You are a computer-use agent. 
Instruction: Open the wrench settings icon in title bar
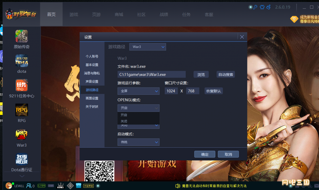[x=255, y=7]
